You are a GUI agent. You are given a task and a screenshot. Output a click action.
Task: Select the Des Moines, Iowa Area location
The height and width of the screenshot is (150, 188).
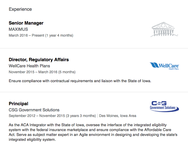tap(118, 116)
